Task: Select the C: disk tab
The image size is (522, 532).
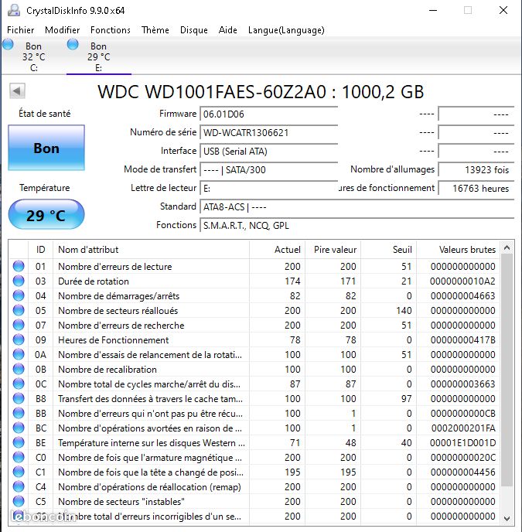Action: pos(33,56)
